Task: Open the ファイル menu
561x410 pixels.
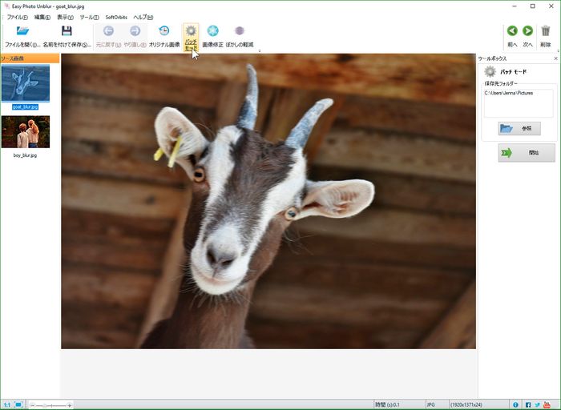Action: [17, 17]
